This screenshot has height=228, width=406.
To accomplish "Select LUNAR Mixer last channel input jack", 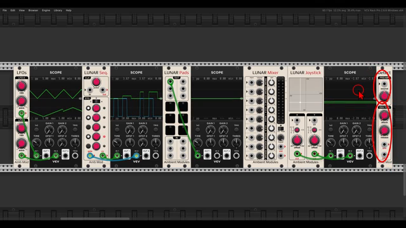I will click(251, 156).
